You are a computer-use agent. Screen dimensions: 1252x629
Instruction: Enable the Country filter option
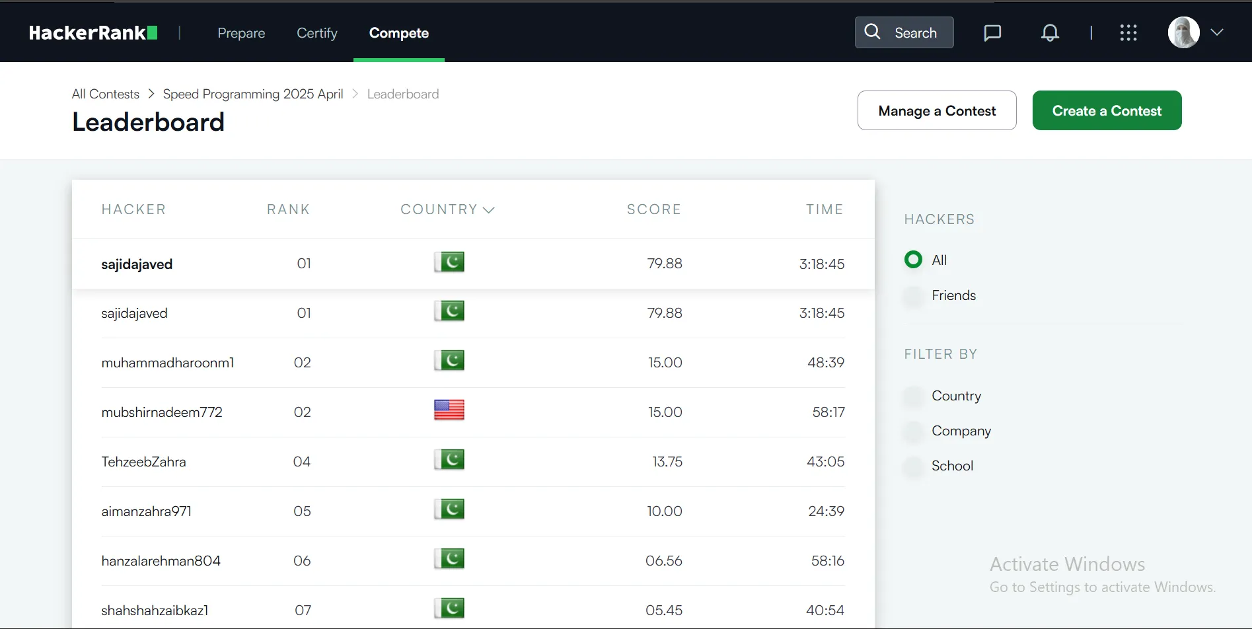point(913,396)
